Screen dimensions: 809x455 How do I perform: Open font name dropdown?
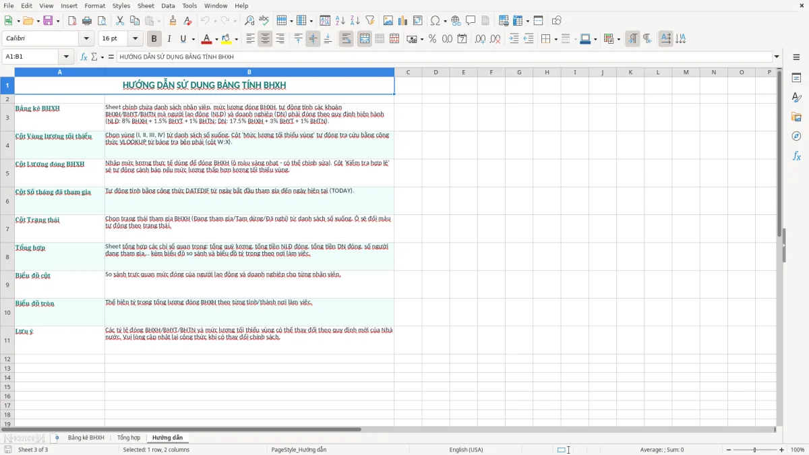point(86,39)
